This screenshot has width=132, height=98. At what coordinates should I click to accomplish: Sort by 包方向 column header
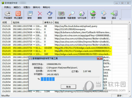click(27, 22)
